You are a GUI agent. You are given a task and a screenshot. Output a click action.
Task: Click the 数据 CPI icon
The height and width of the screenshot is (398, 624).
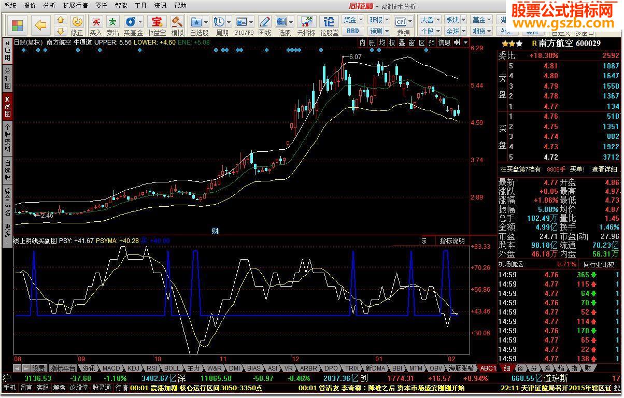[x=401, y=22]
